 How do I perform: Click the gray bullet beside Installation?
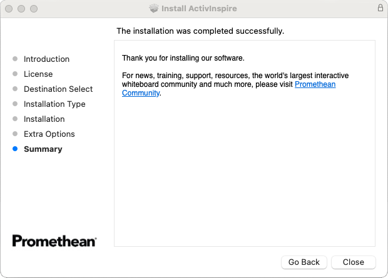[15, 119]
